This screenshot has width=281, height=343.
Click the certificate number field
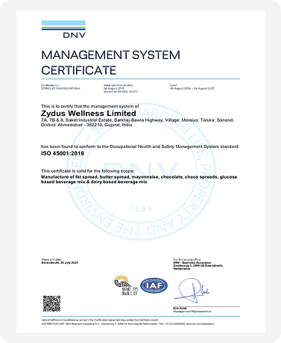point(60,87)
